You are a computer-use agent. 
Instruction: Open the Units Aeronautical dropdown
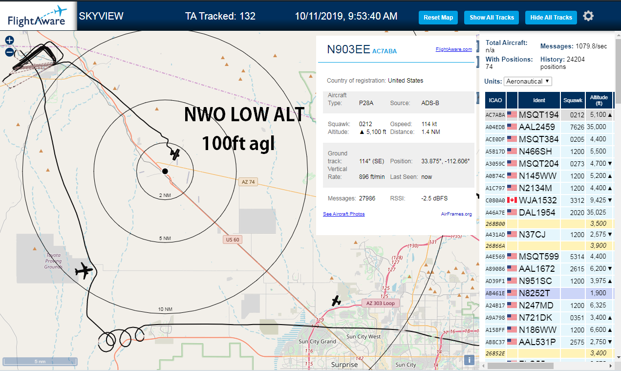click(x=528, y=81)
